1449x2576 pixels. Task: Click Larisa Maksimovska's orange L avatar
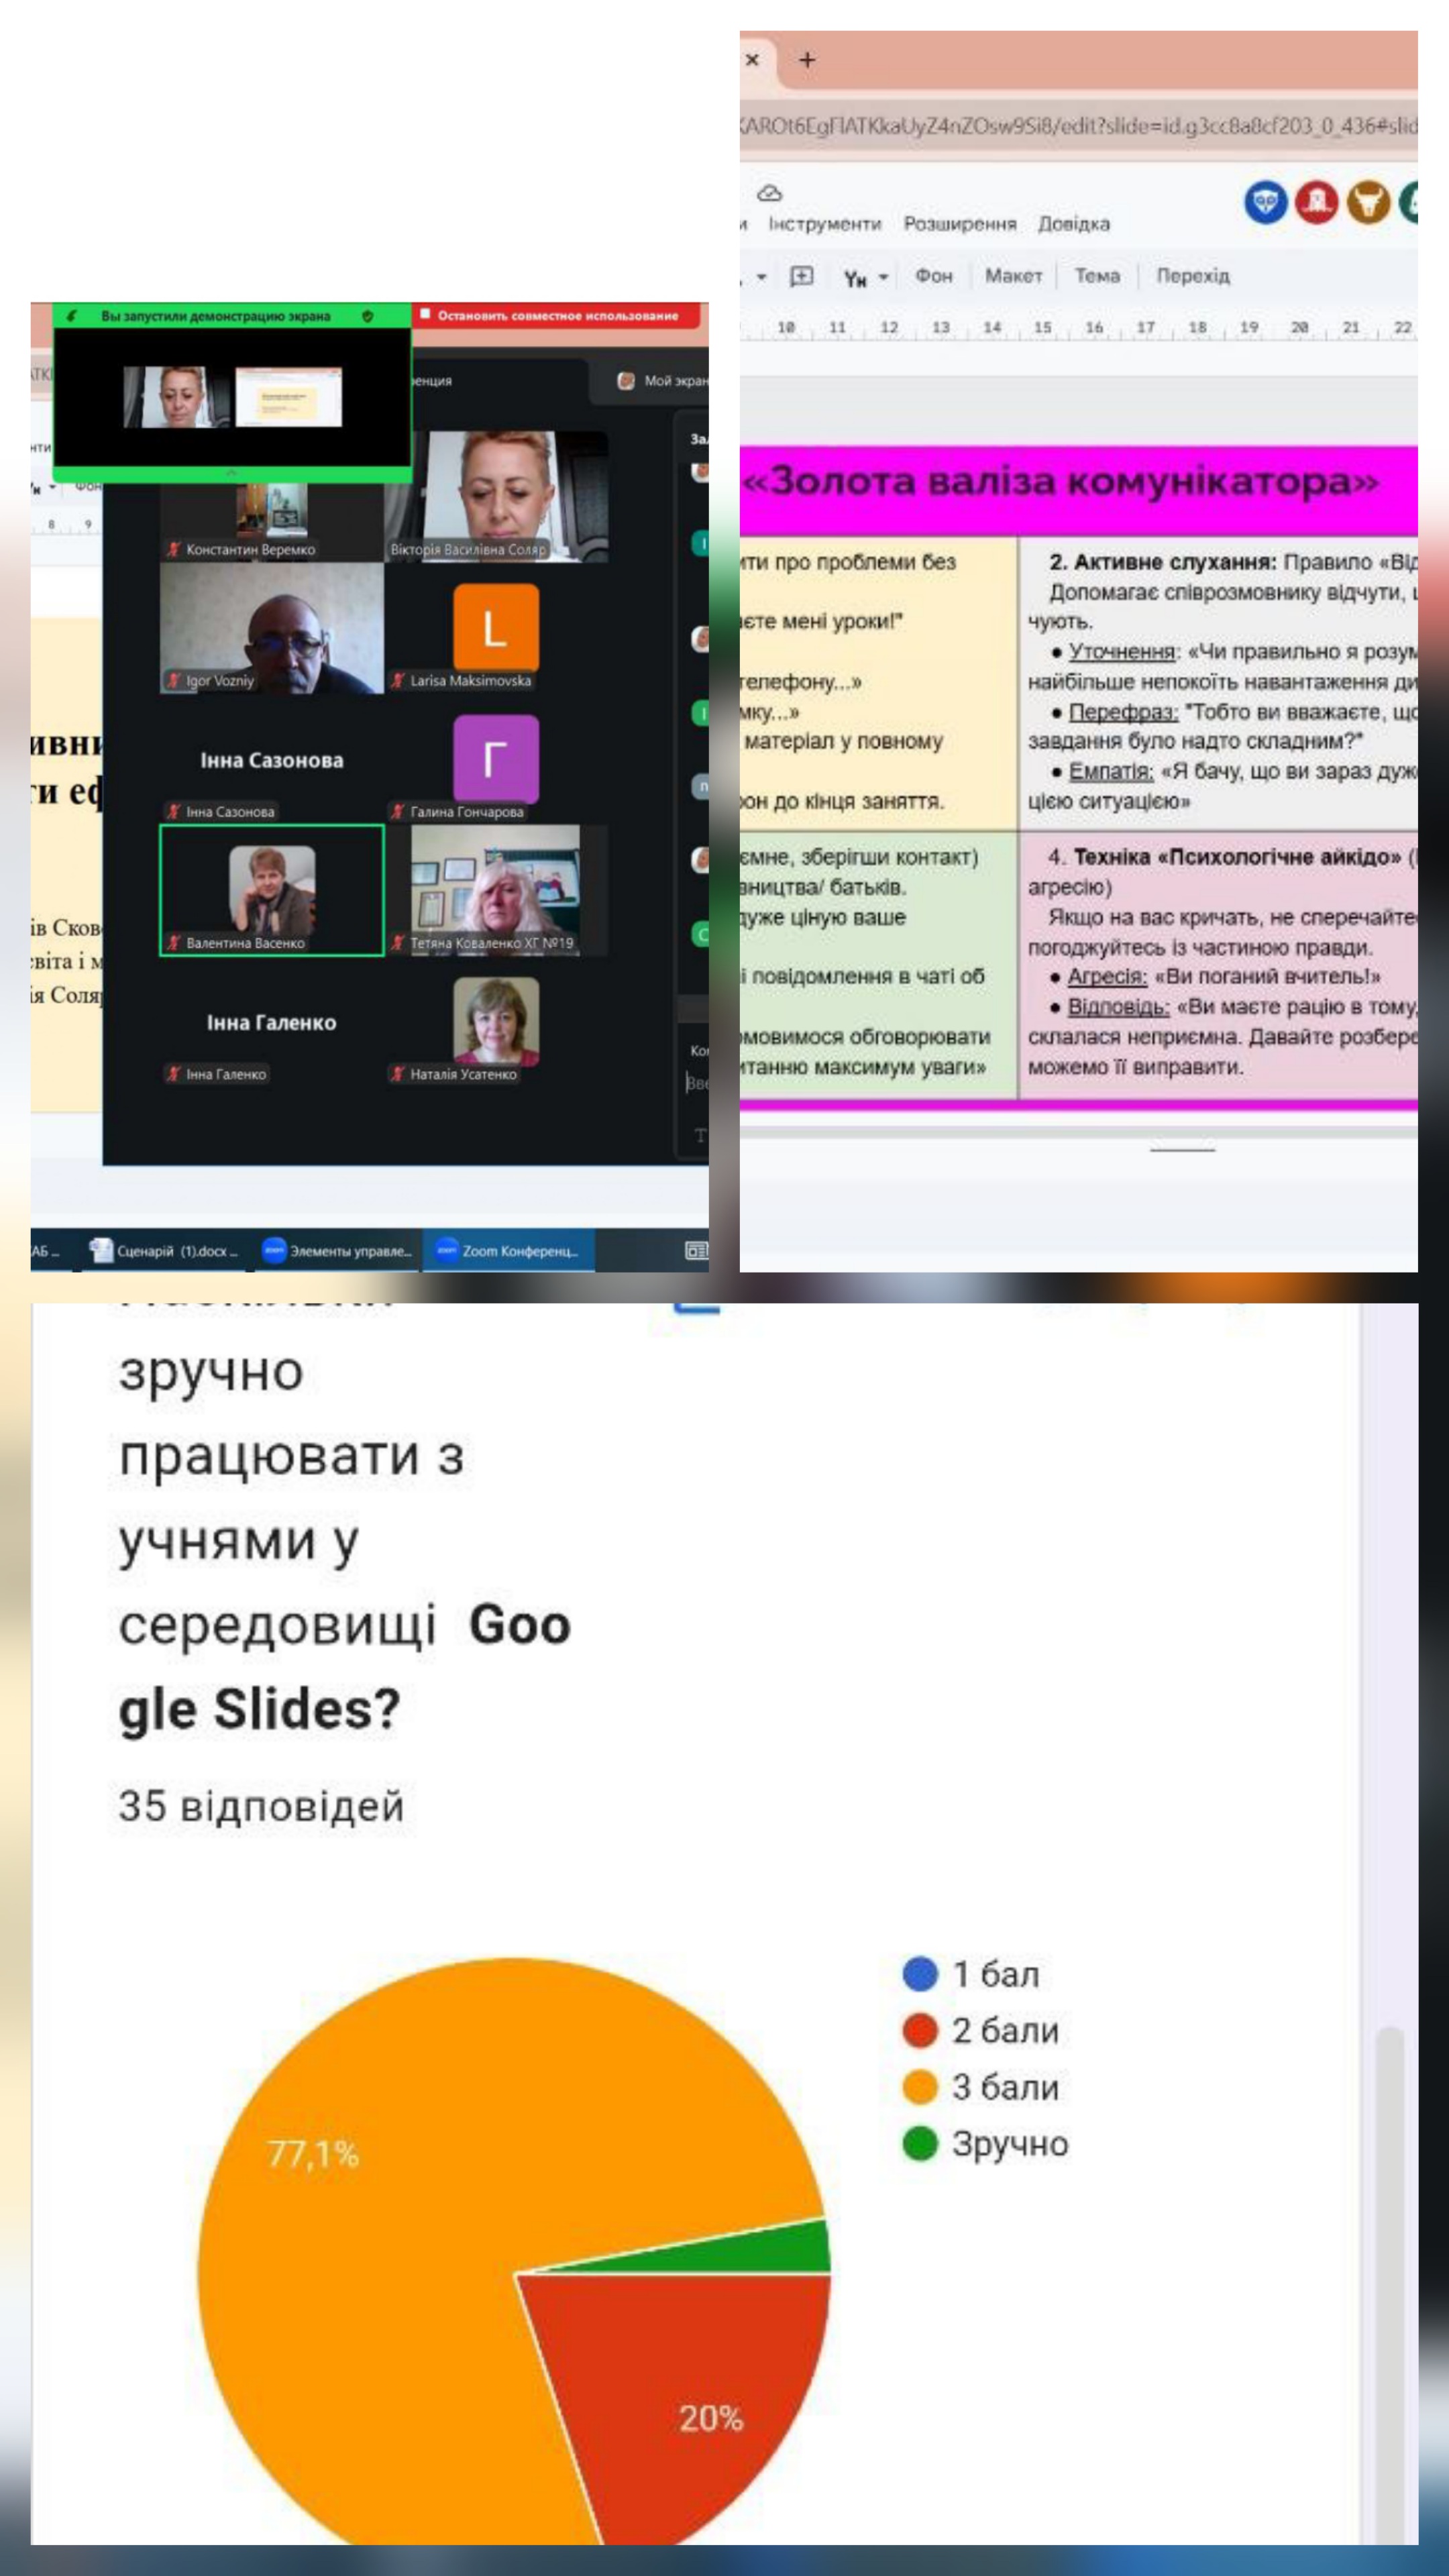(495, 628)
